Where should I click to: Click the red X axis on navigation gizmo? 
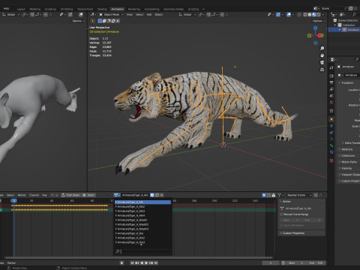pos(319,35)
